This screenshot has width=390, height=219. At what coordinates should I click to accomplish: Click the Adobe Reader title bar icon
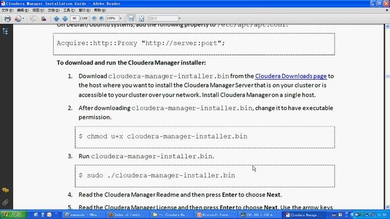(2, 4)
